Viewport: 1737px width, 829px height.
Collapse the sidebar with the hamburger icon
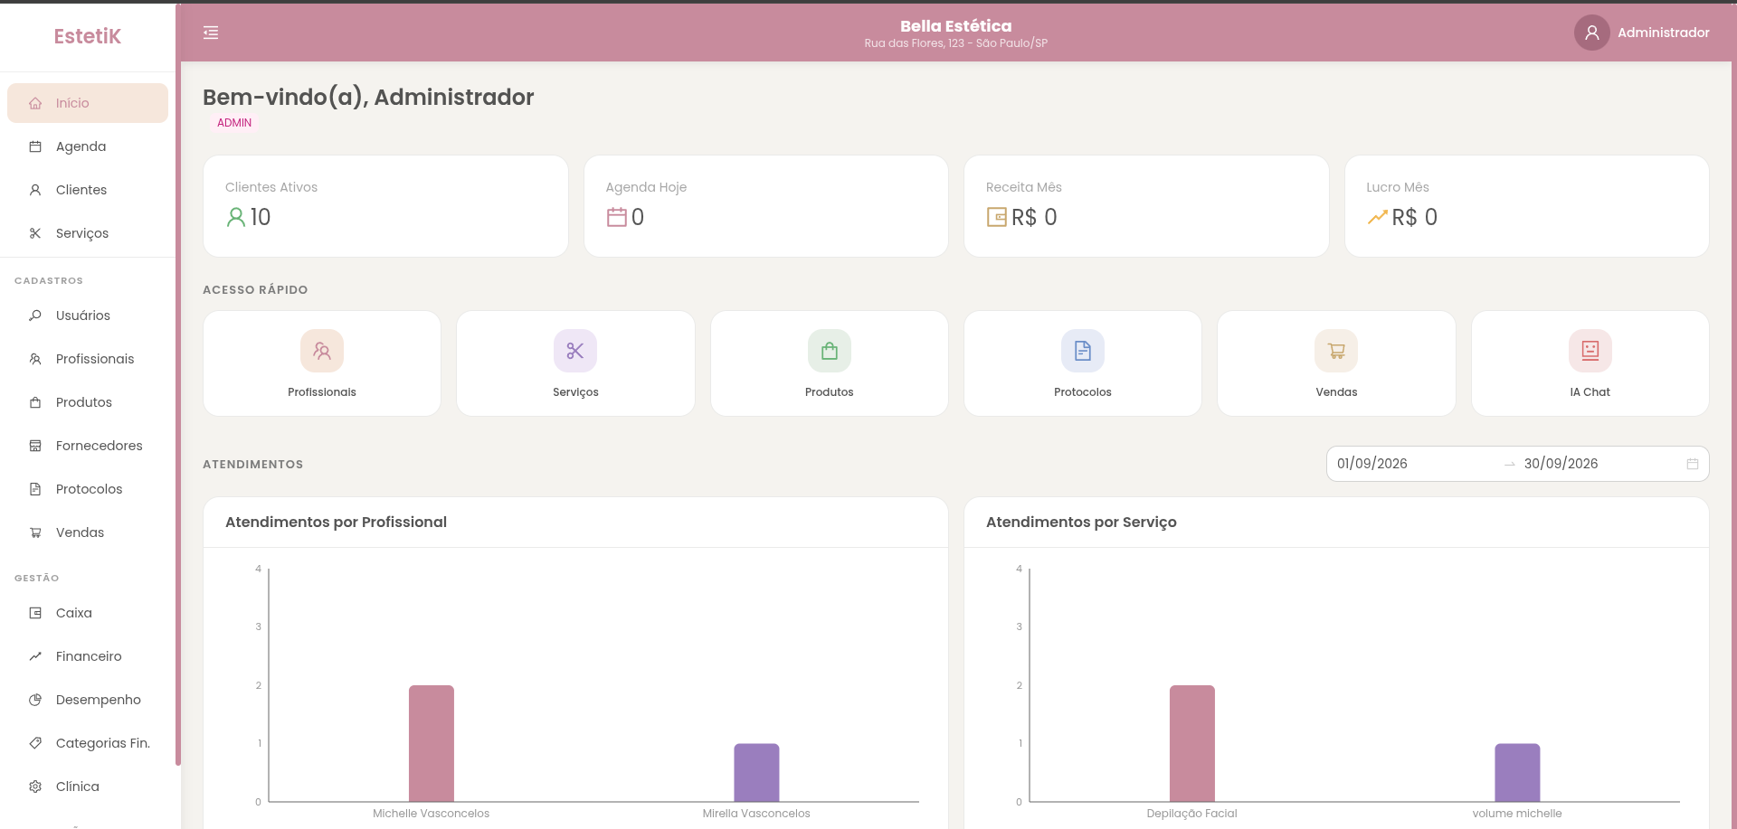click(x=211, y=33)
